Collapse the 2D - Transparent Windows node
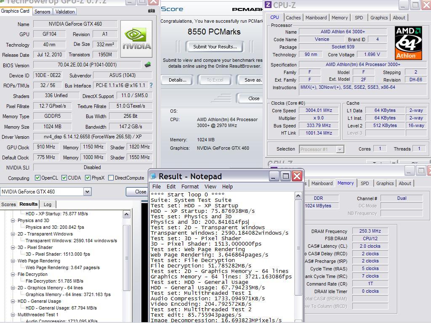Screen dimensions: 431x323 (13, 234)
